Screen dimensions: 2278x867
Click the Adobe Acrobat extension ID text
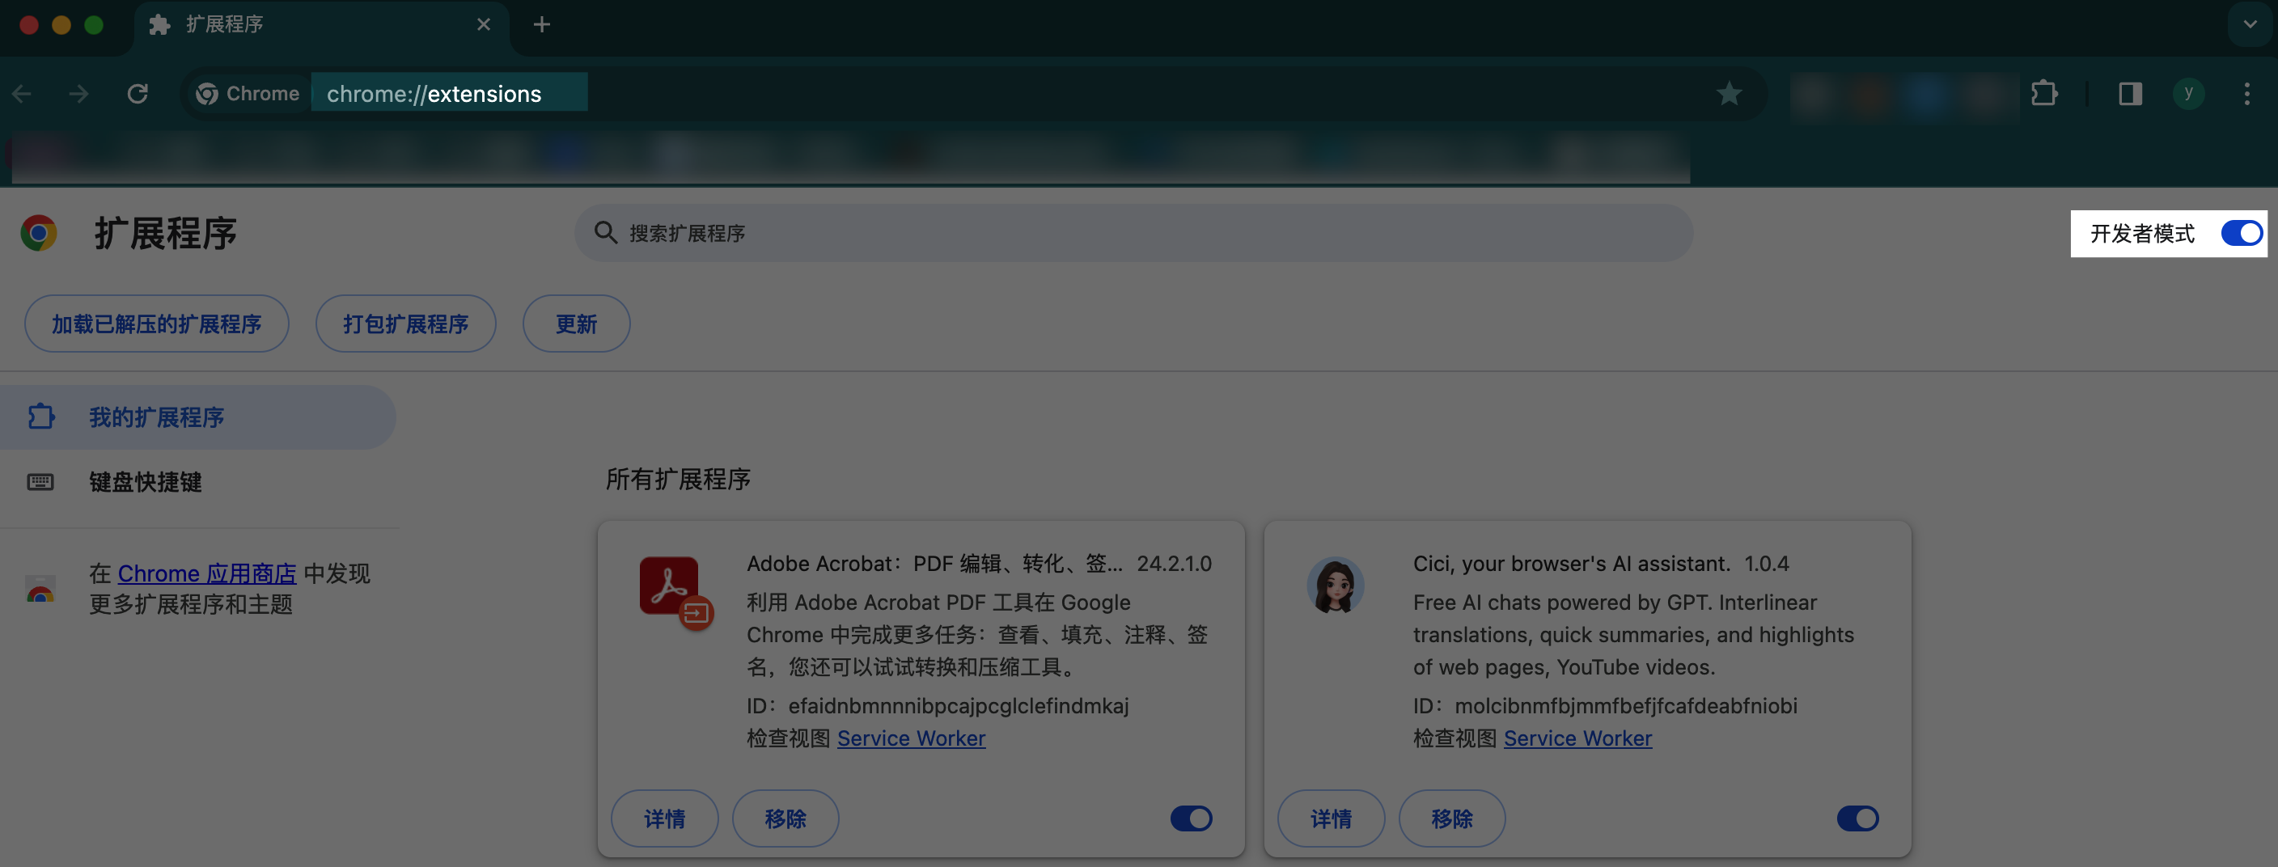pyautogui.click(x=938, y=705)
